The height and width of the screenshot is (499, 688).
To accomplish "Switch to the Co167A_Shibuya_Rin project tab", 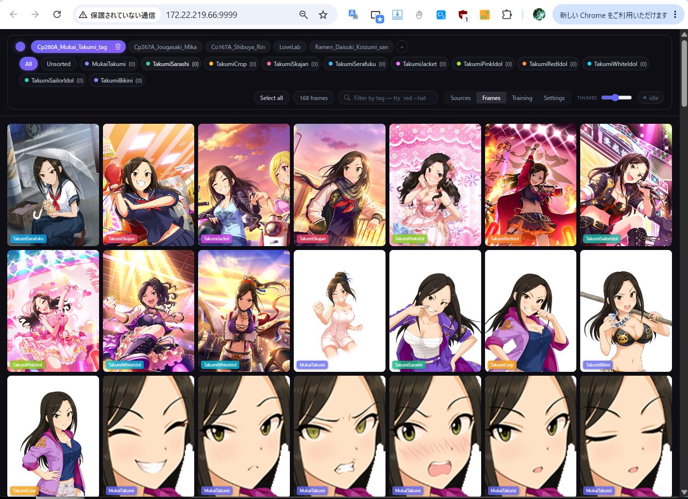I will [238, 47].
